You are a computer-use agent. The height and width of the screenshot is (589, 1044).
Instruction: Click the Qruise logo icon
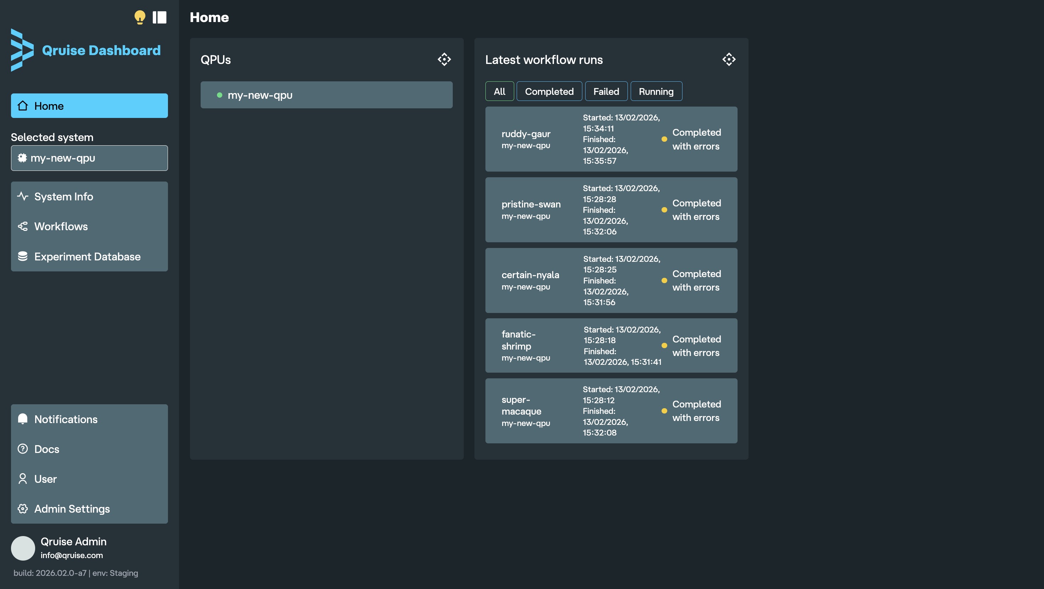[22, 50]
